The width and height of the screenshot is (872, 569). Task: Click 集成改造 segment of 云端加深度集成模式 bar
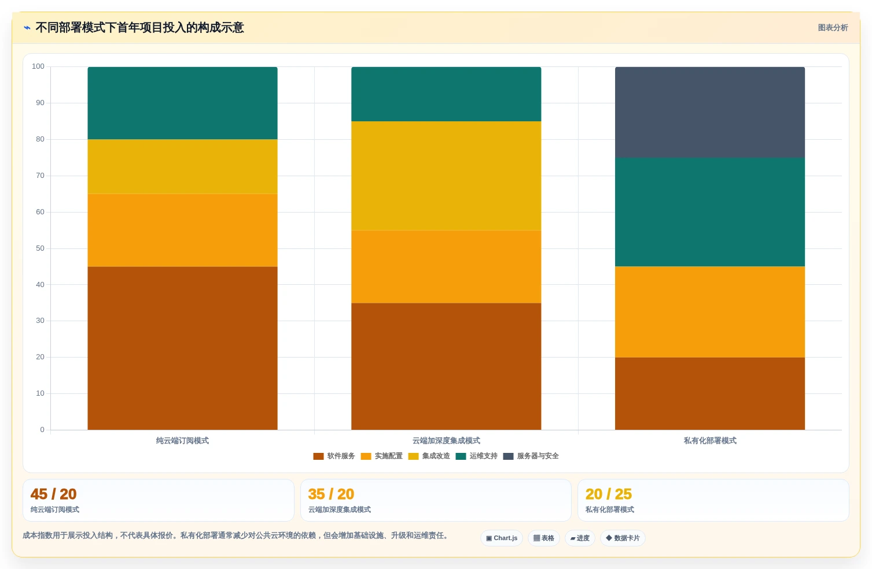tap(446, 176)
